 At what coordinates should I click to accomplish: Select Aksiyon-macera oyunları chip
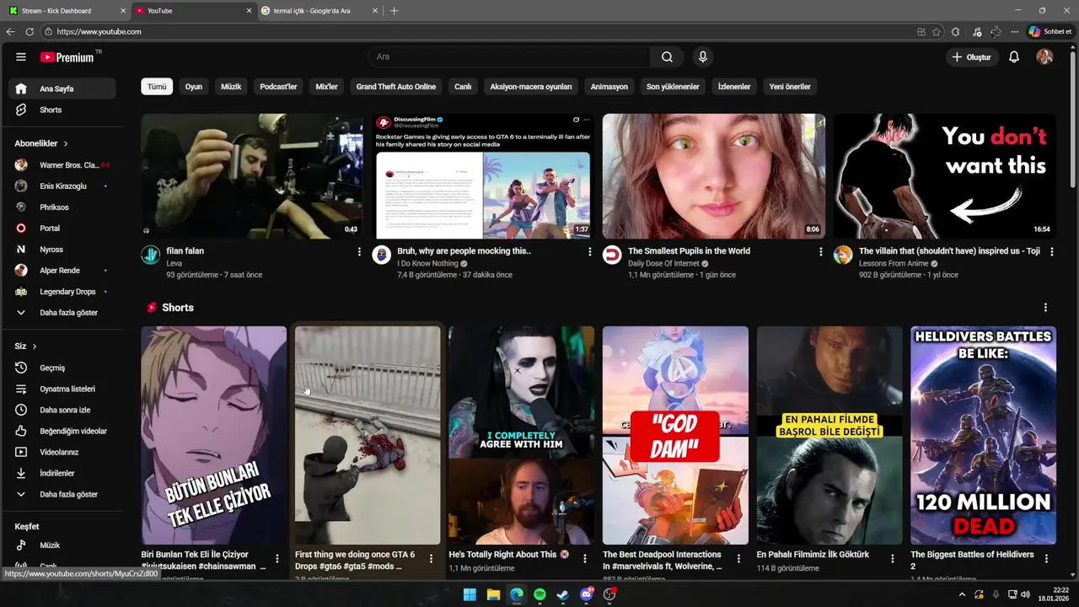pyautogui.click(x=531, y=87)
